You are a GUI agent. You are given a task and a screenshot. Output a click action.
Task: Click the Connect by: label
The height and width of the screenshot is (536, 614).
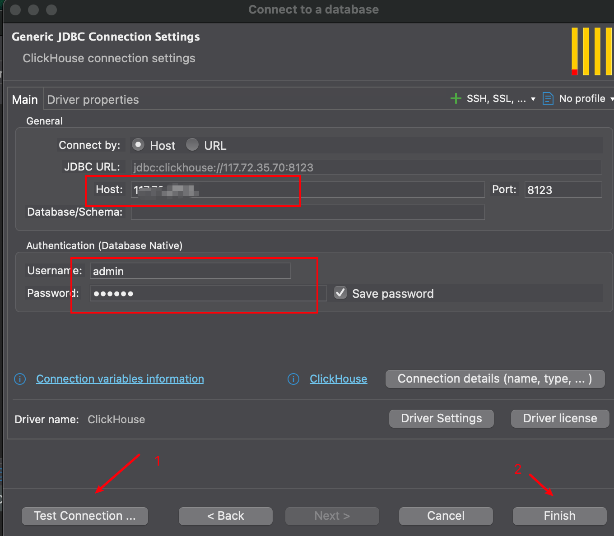point(89,145)
